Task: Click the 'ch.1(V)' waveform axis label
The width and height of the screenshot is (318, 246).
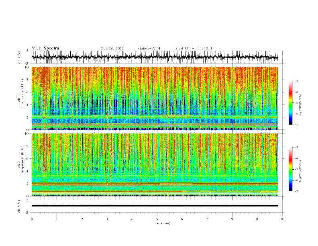Action: point(19,57)
